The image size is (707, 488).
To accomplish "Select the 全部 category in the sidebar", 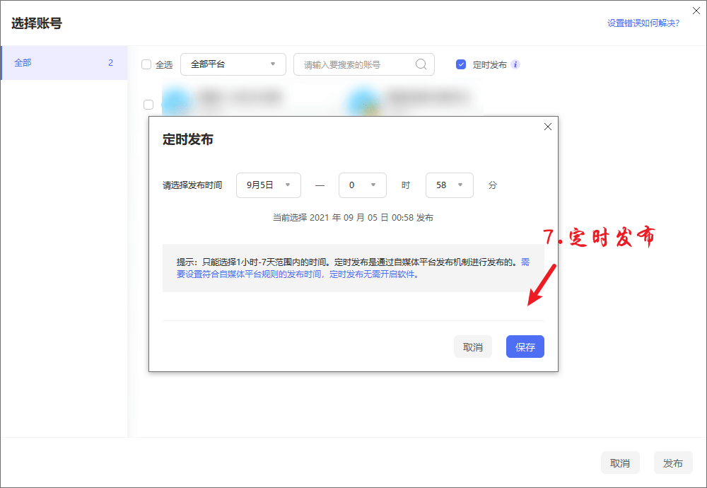I will click(64, 62).
